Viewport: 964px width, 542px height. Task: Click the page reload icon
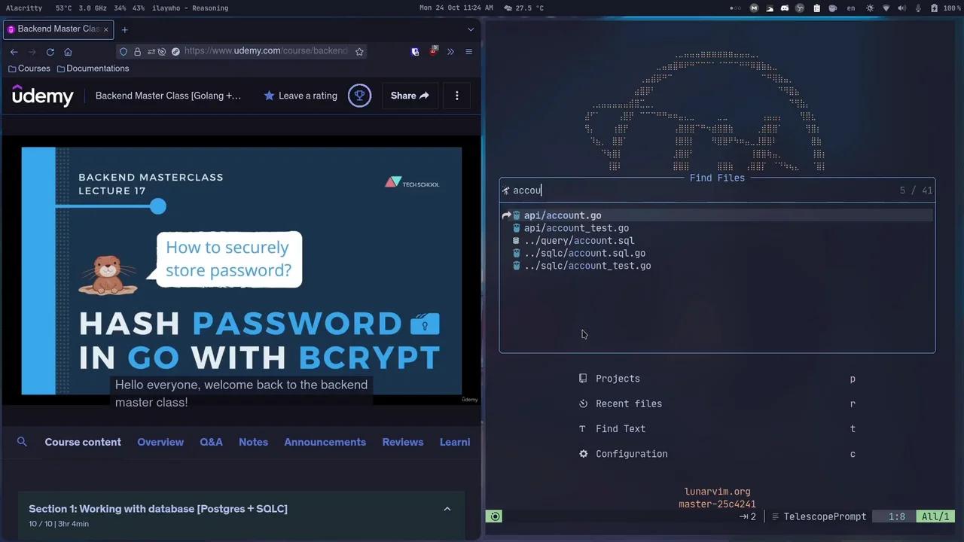click(50, 51)
